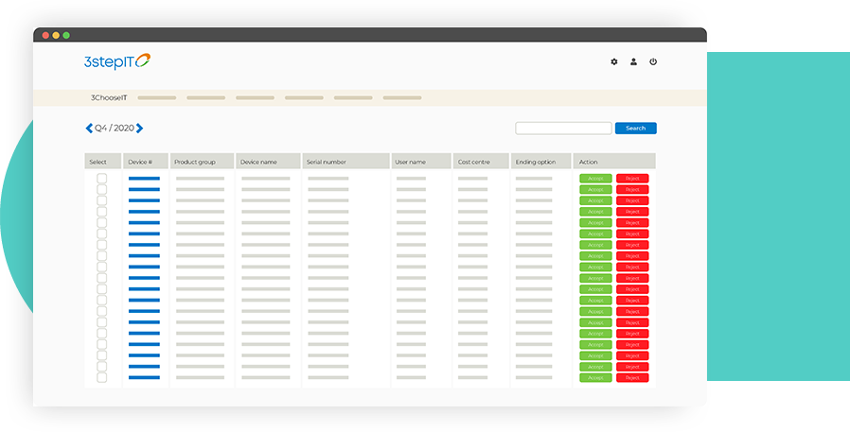
Task: Go to previous quarter with left arrow
Action: click(89, 129)
